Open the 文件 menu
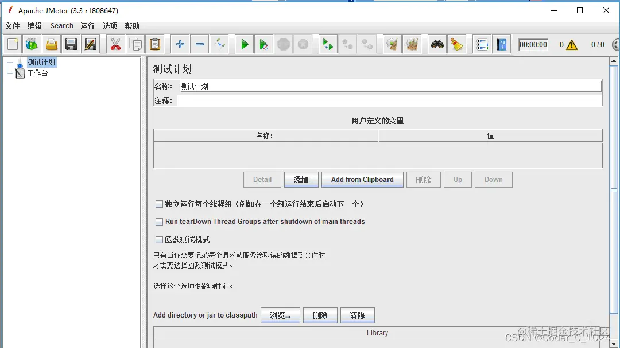620x348 pixels. coord(12,26)
